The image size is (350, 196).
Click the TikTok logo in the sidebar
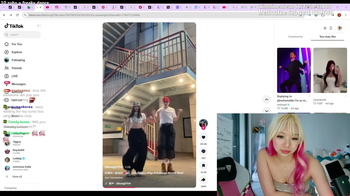tap(14, 26)
